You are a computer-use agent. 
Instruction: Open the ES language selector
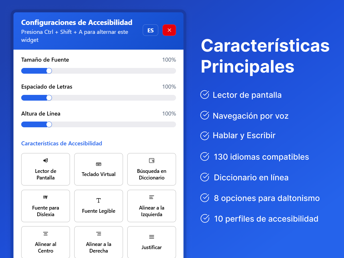pyautogui.click(x=150, y=30)
